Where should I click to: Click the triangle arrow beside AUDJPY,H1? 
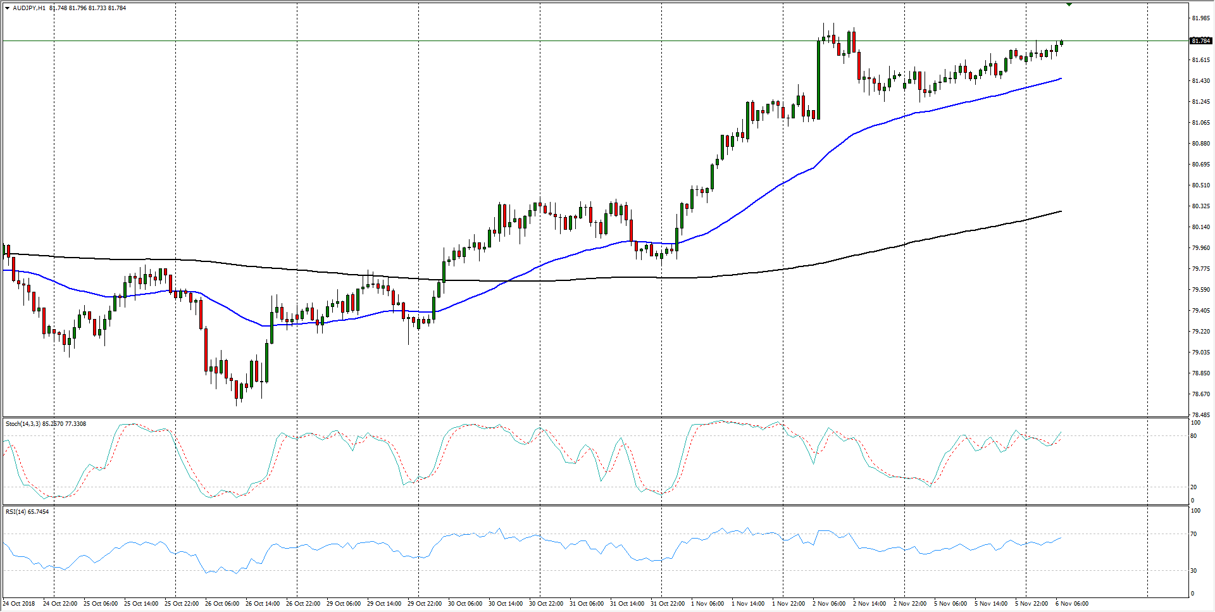[7, 8]
